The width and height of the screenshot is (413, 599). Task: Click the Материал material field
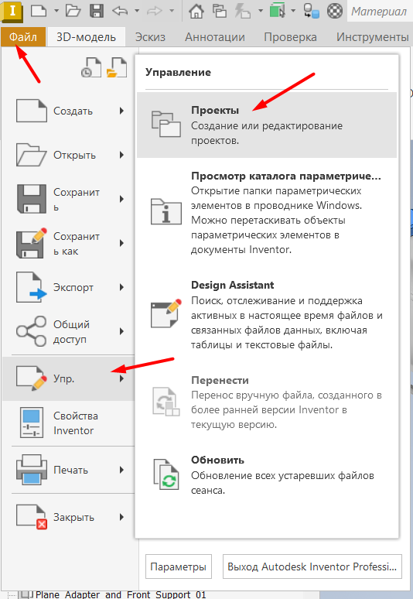point(380,12)
